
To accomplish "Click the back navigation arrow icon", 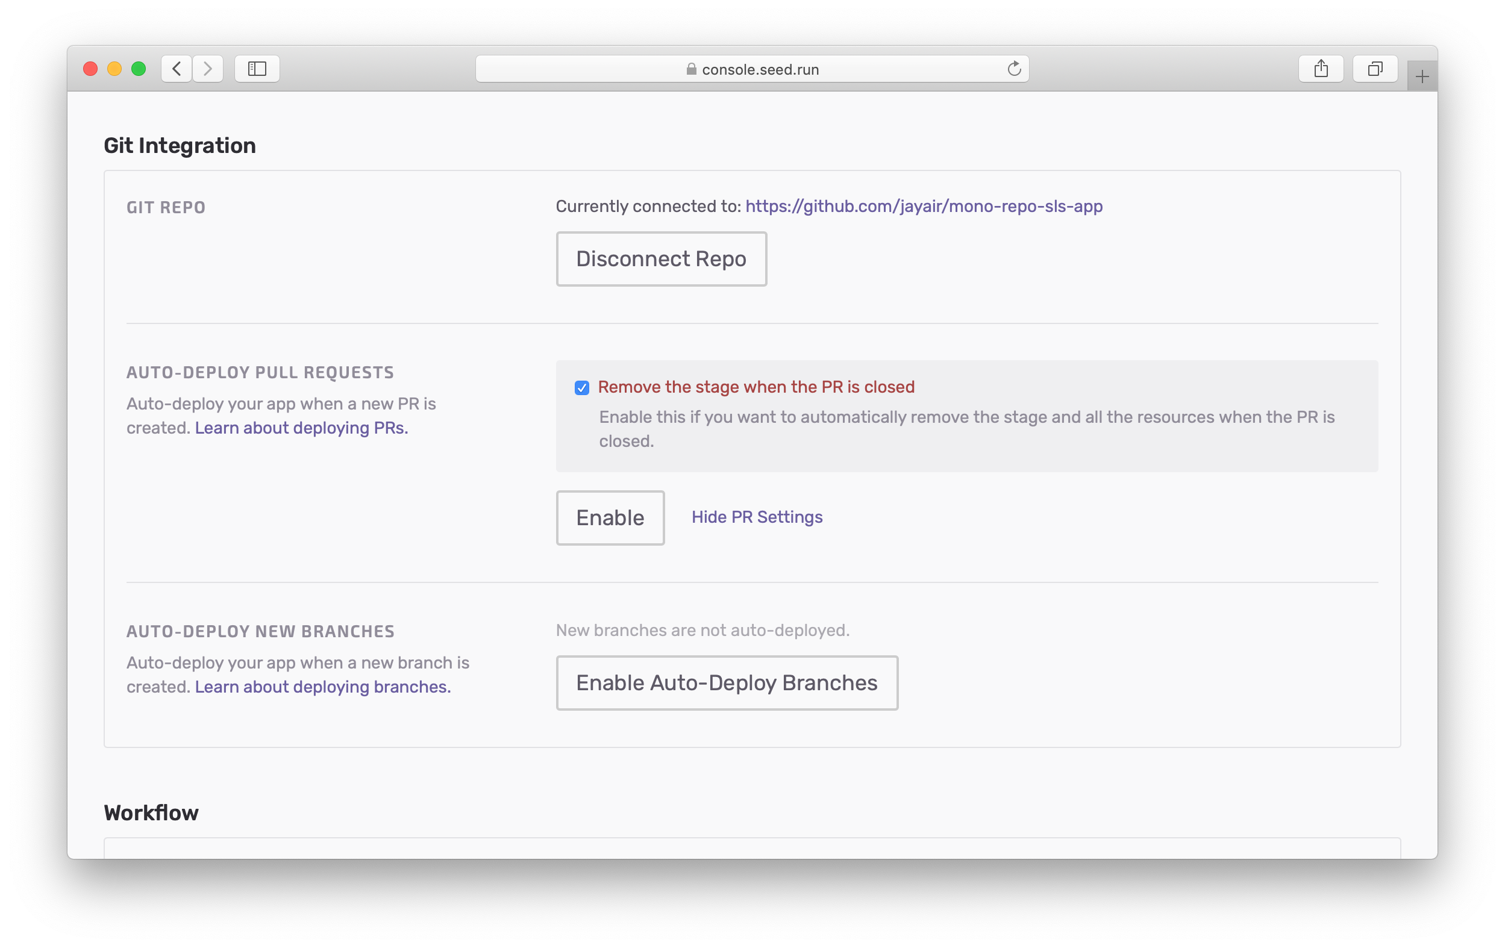I will (x=179, y=67).
